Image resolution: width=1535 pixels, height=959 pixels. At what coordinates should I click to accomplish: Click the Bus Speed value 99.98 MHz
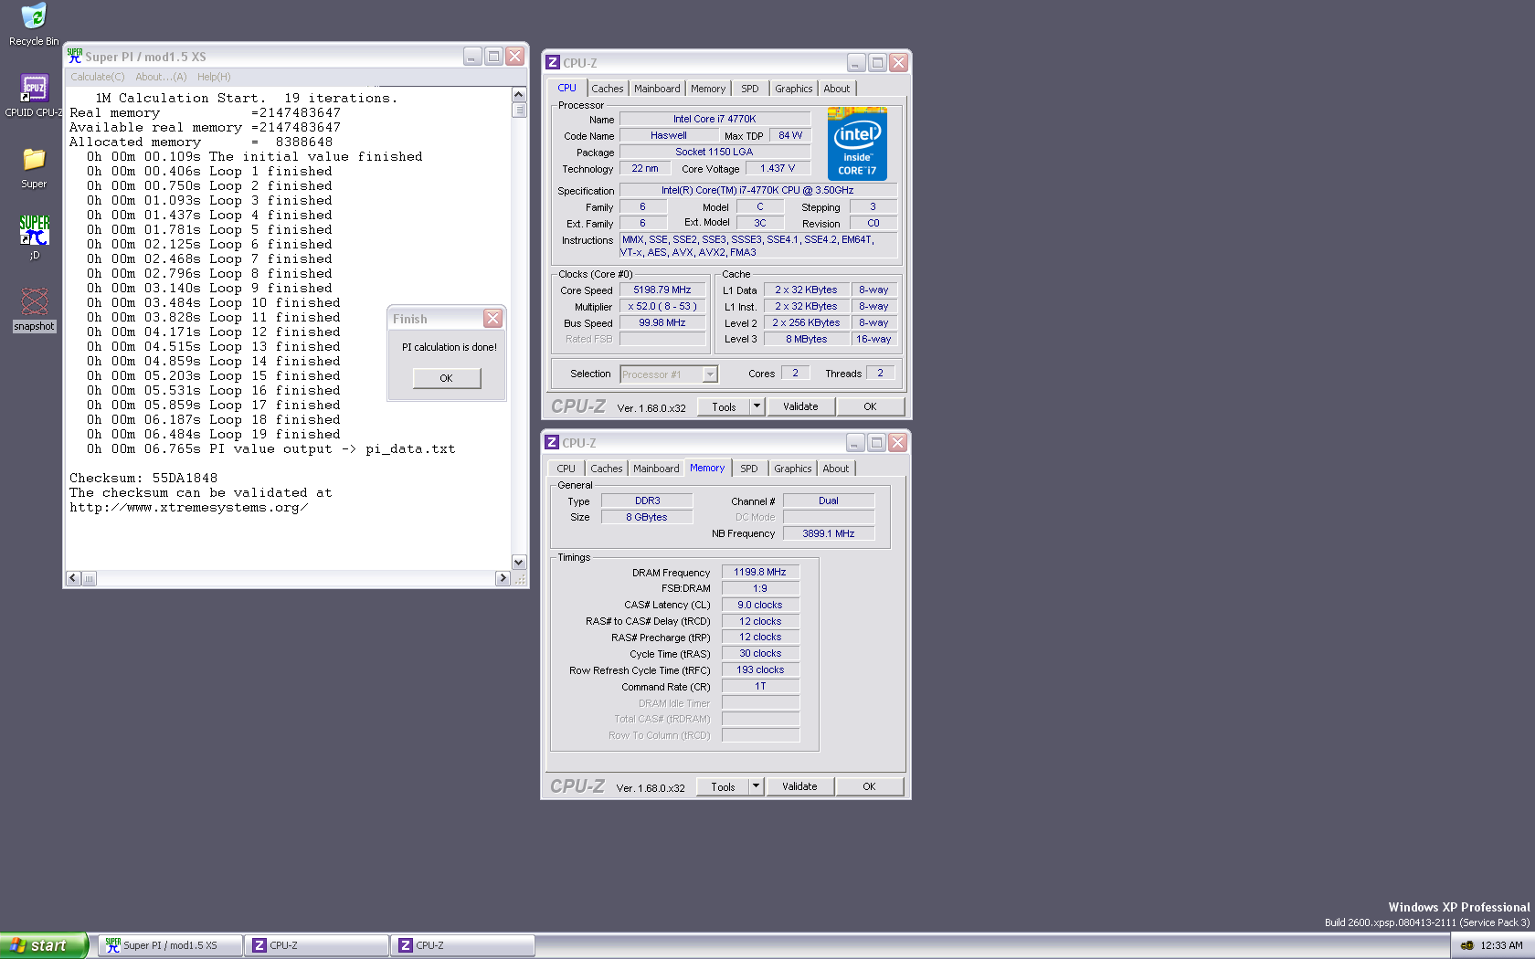tap(662, 323)
